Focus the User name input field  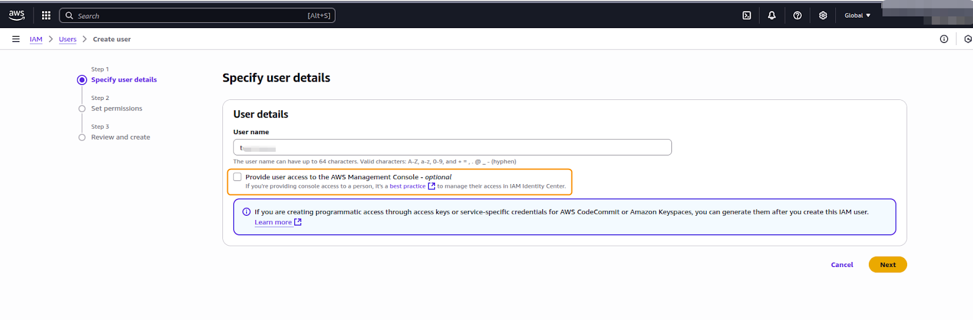click(x=452, y=148)
